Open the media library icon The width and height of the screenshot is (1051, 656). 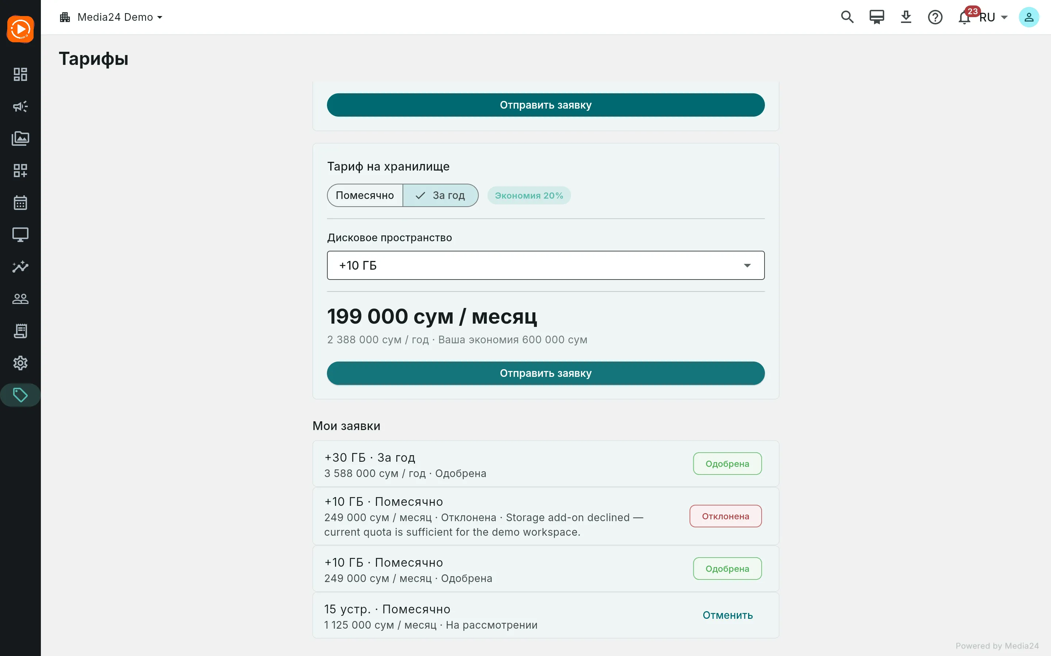(20, 138)
